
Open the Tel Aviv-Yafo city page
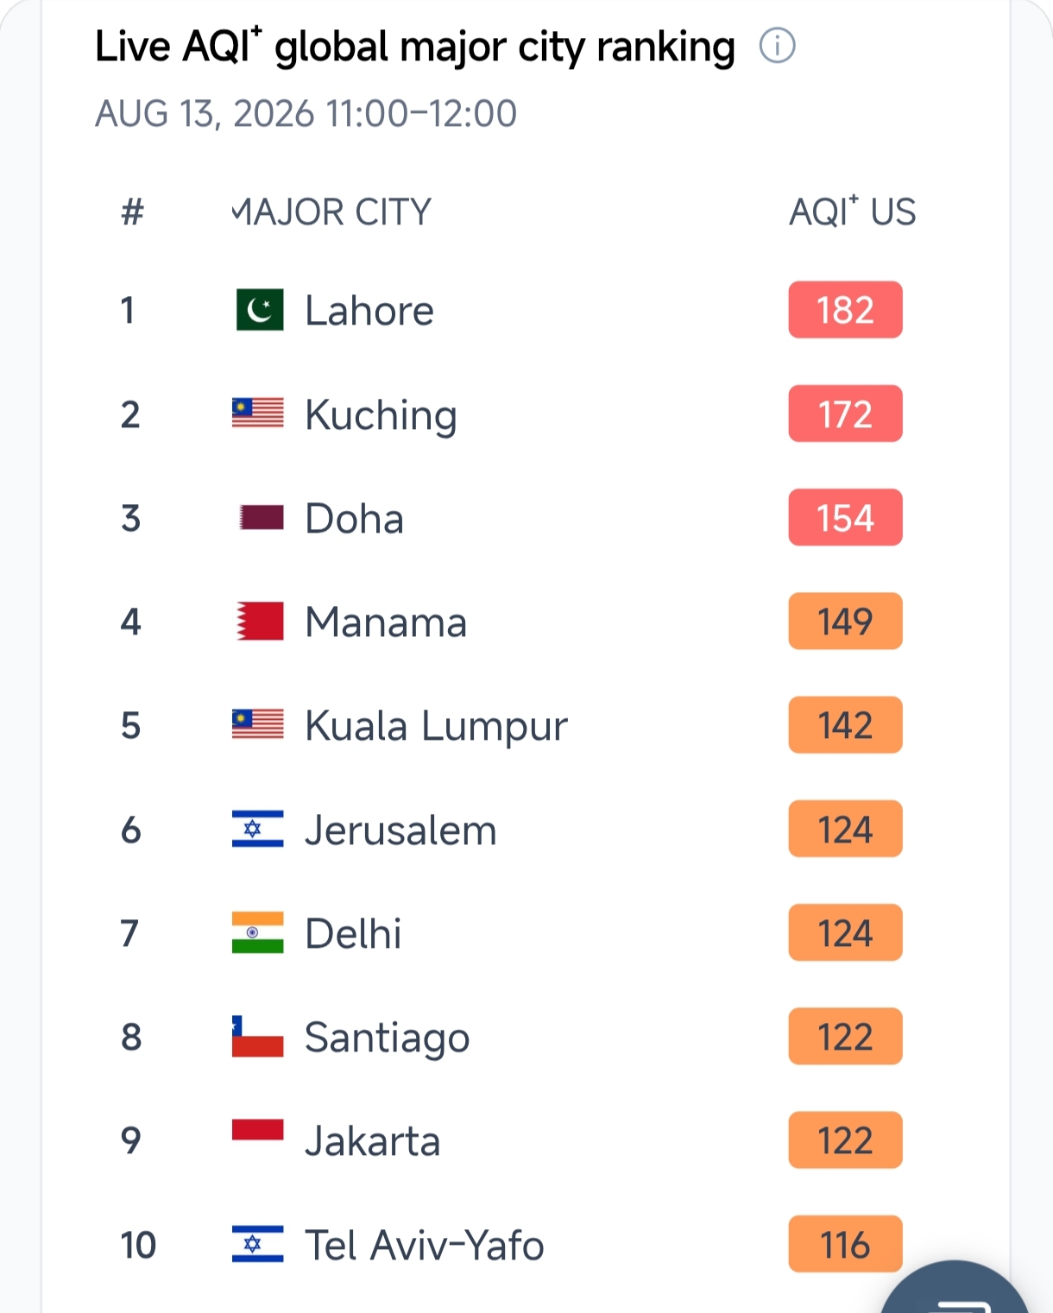tap(425, 1245)
